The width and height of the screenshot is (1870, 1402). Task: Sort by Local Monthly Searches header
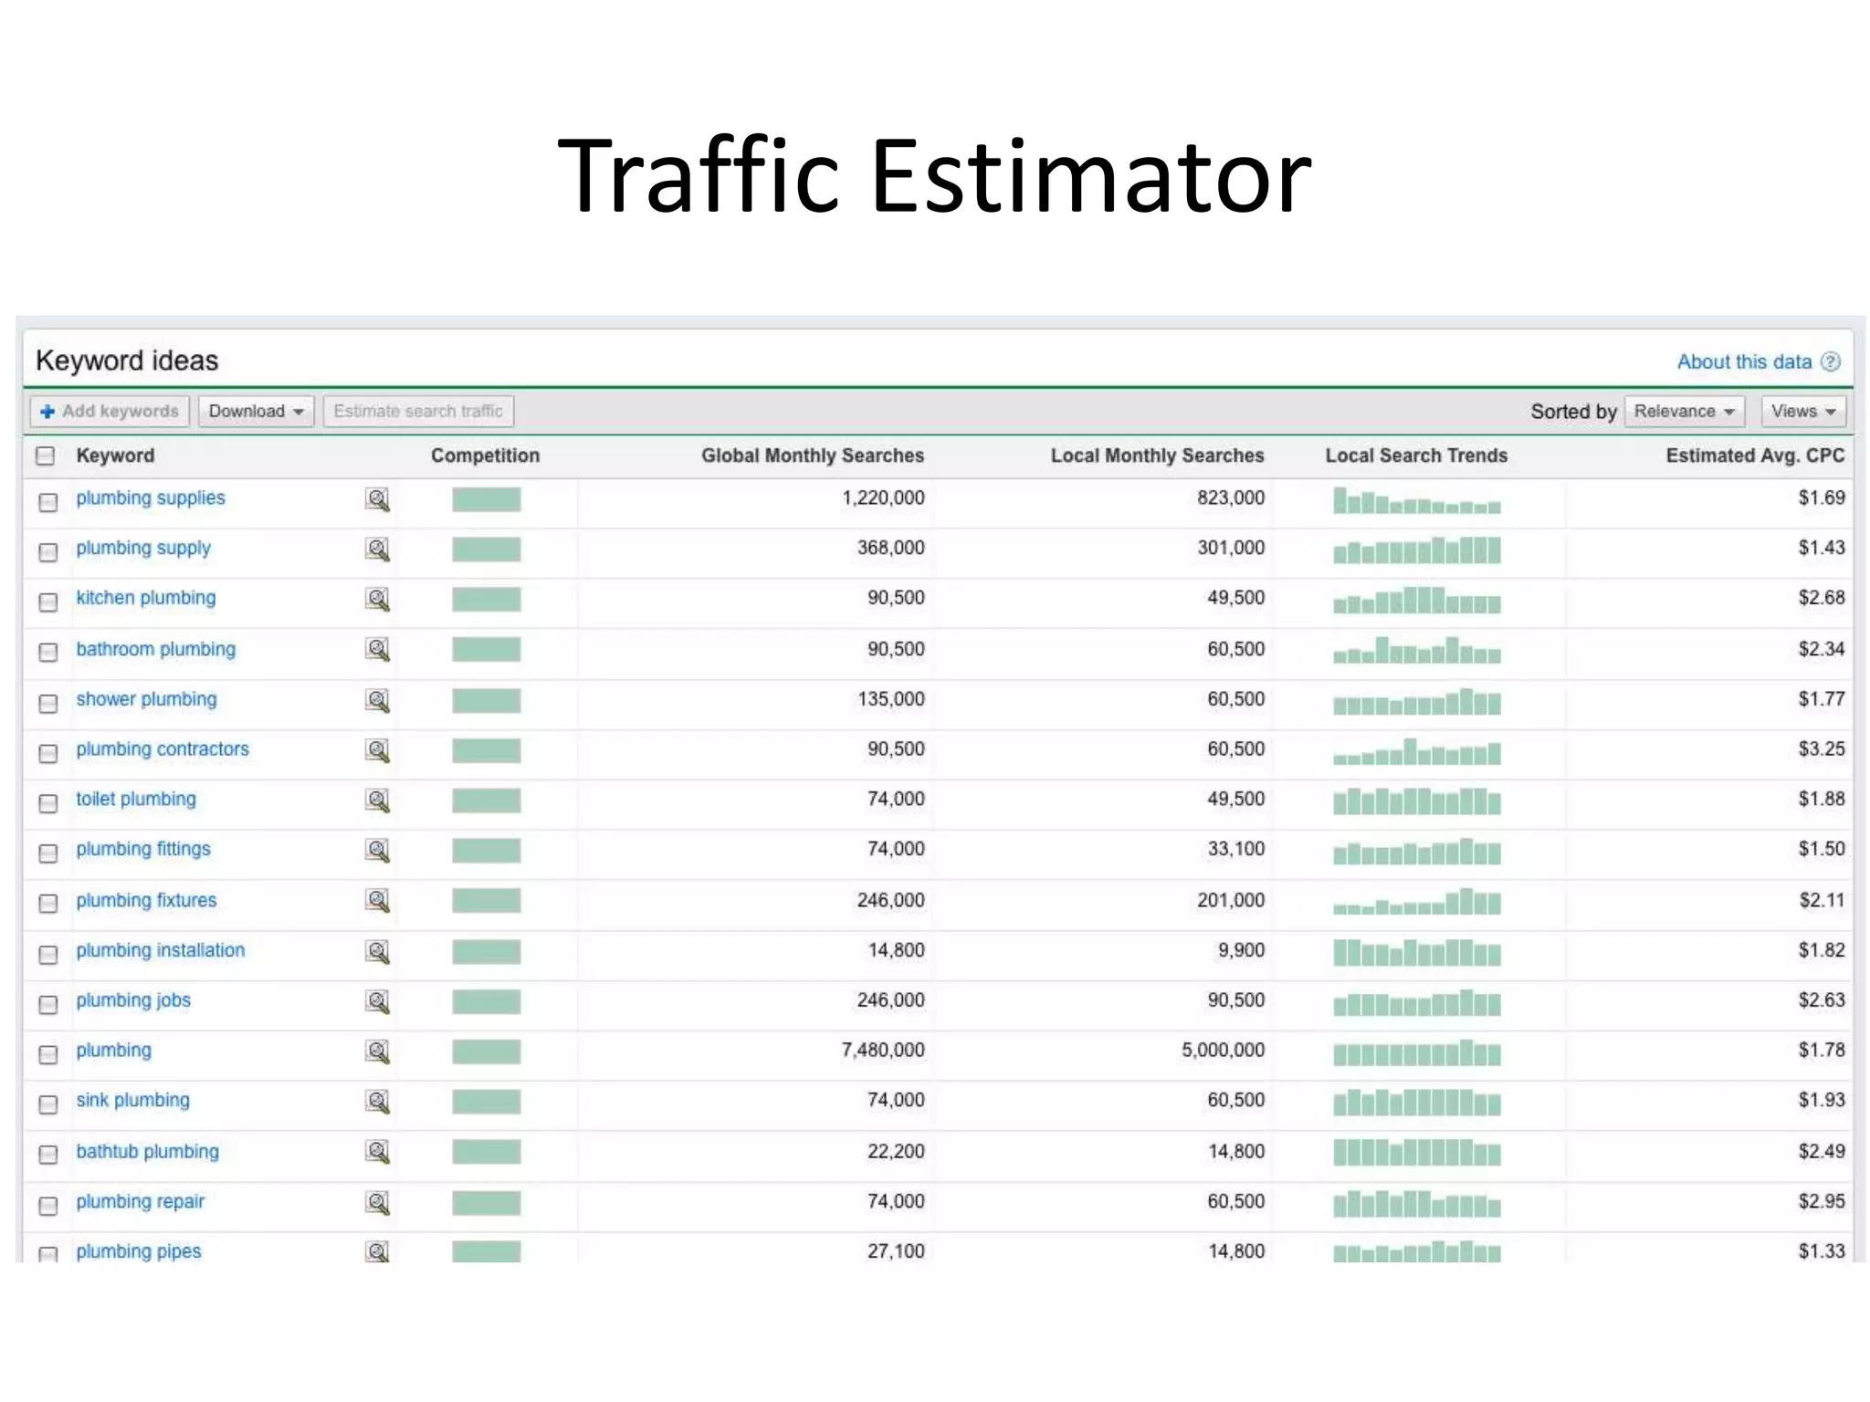tap(1157, 455)
